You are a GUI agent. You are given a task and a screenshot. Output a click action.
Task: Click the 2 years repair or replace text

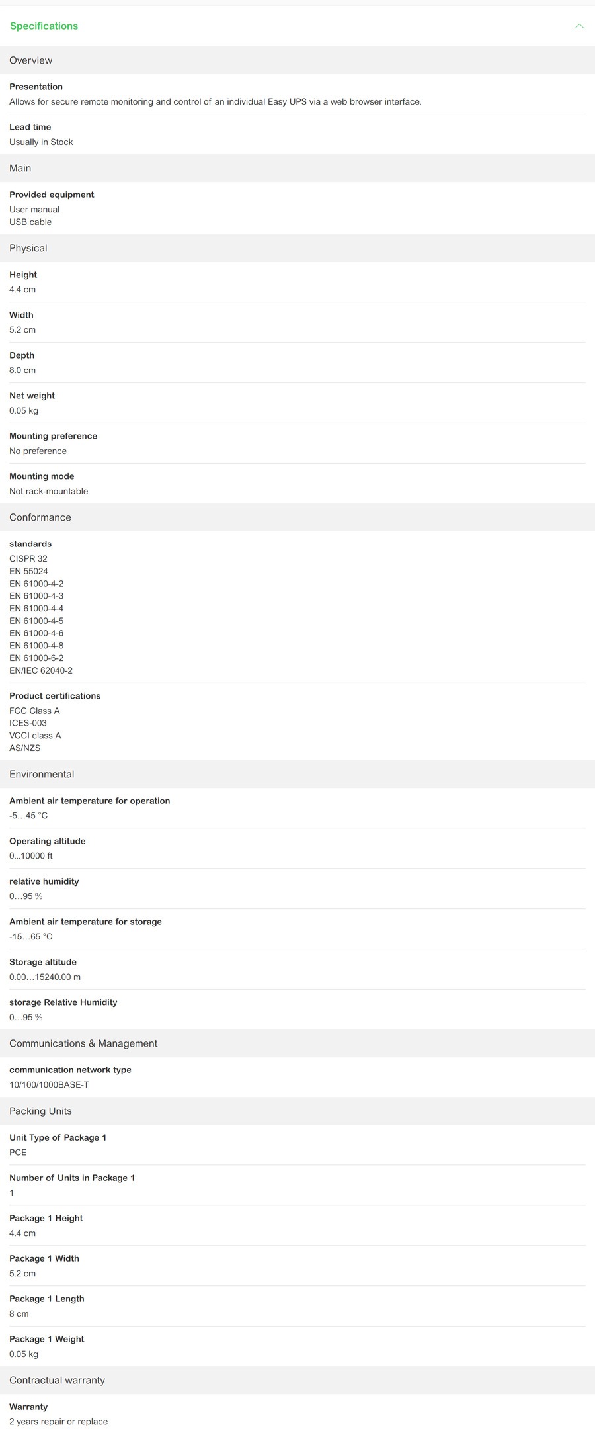point(58,1421)
